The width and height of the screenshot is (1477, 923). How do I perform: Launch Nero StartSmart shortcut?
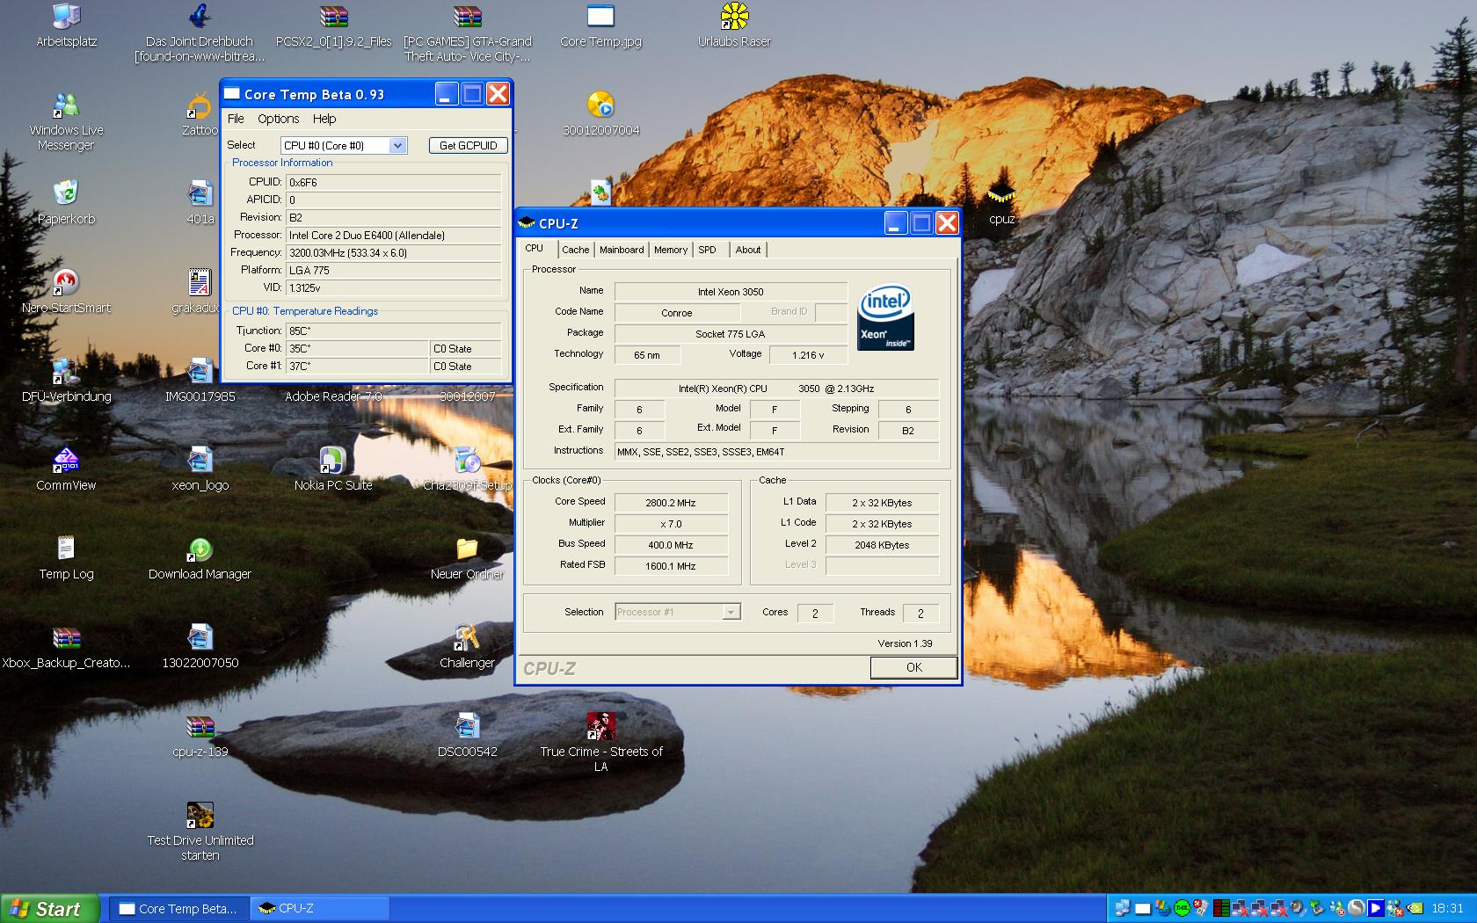66,283
